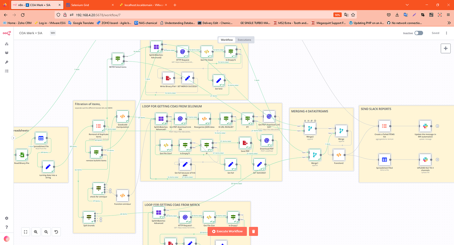
Task: Toggle the workflow Inactive switch
Action: coord(418,33)
